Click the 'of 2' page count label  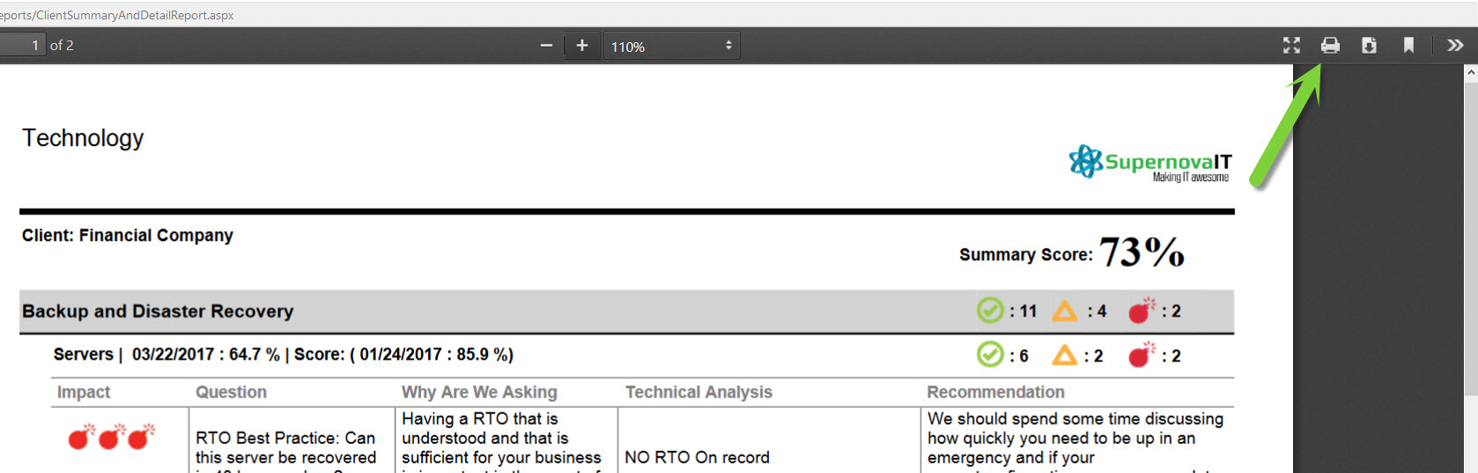coord(62,45)
